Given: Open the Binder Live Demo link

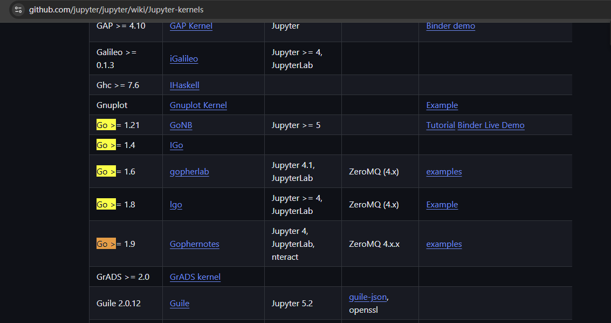Looking at the screenshot, I should click(x=491, y=125).
